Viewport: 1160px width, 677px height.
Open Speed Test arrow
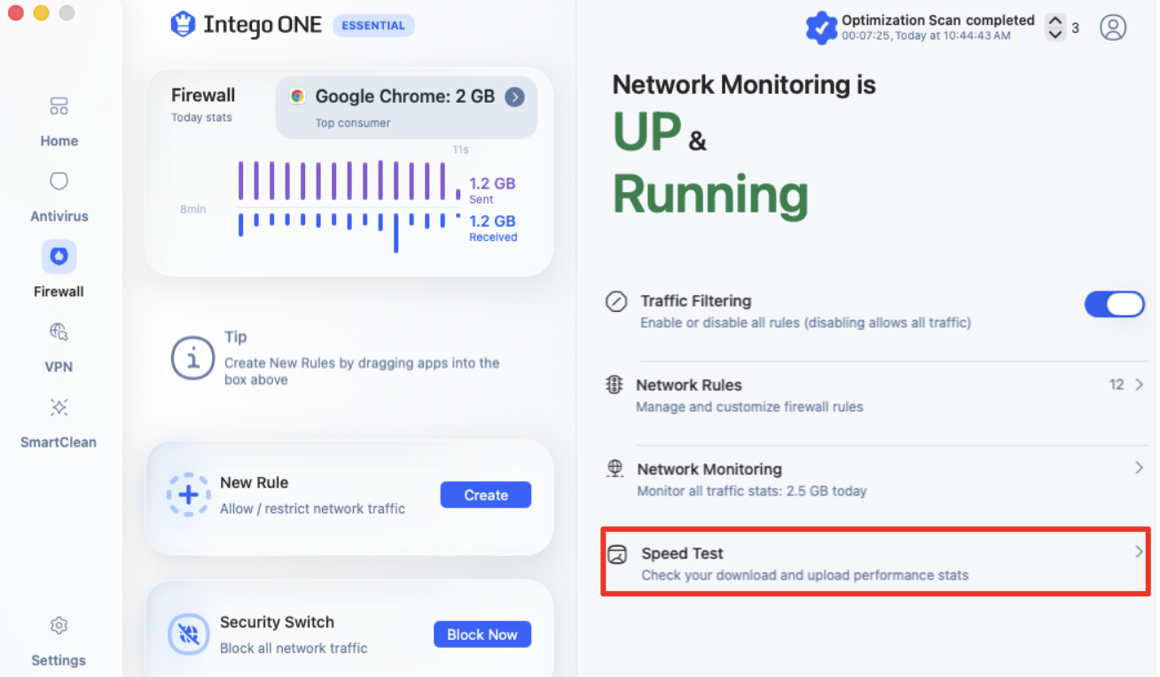[x=1140, y=552]
